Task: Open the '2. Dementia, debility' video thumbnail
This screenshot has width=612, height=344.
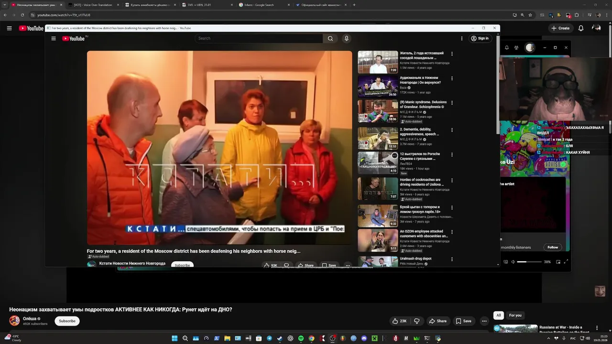Action: (x=378, y=138)
